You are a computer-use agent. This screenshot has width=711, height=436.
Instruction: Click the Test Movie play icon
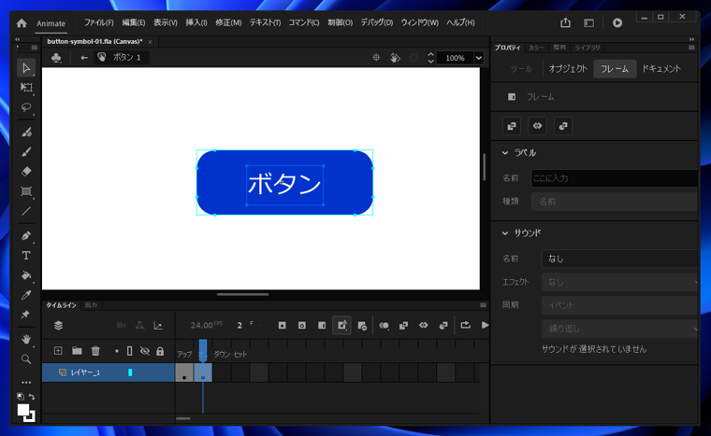[x=617, y=22]
